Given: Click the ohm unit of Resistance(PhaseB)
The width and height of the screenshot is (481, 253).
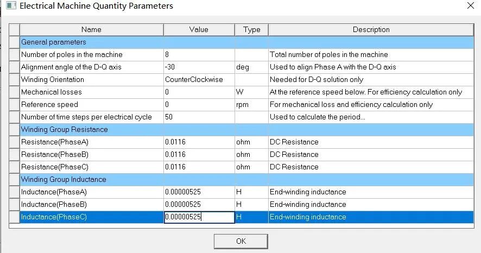Looking at the screenshot, I should [251, 155].
